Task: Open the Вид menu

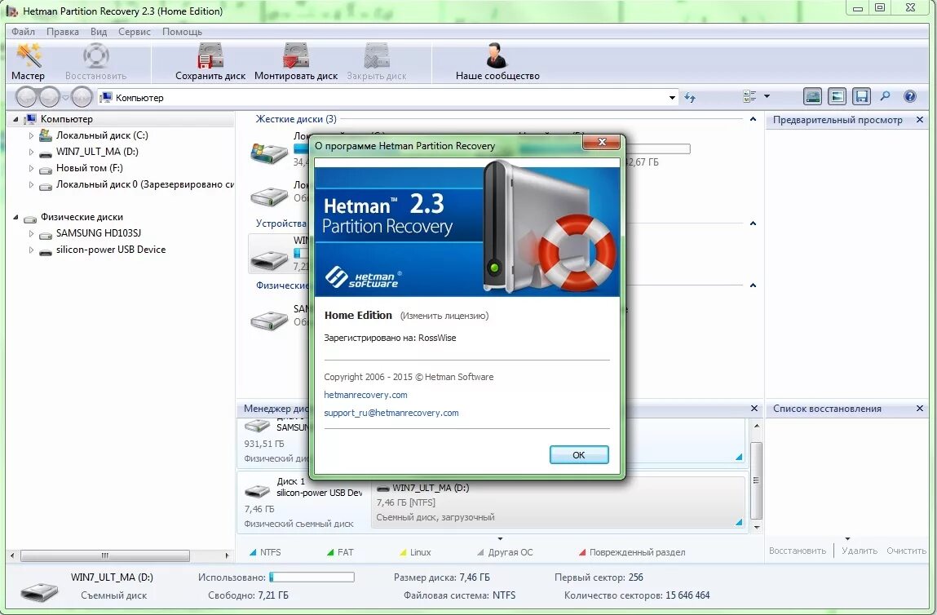Action: click(x=99, y=32)
